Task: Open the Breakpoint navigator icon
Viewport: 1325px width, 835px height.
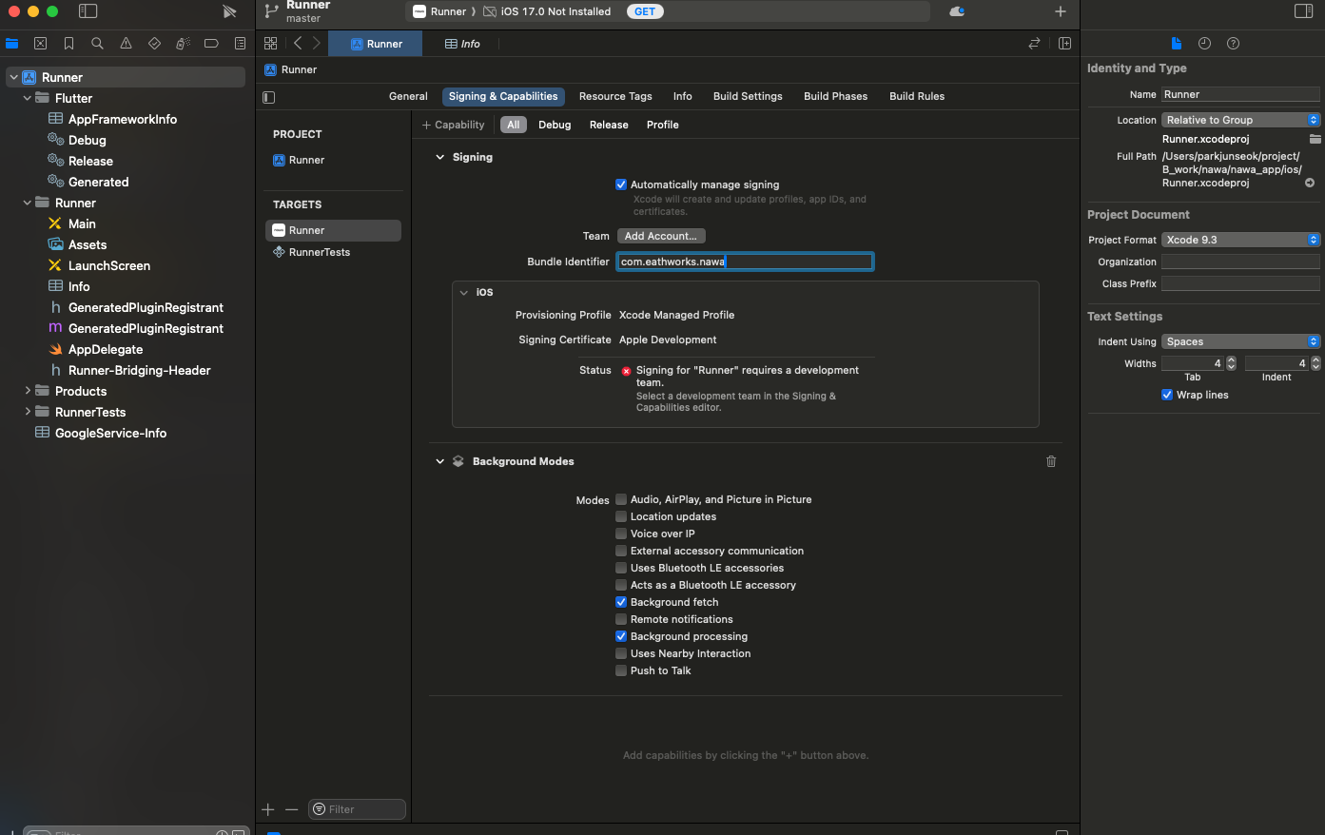Action: click(211, 44)
